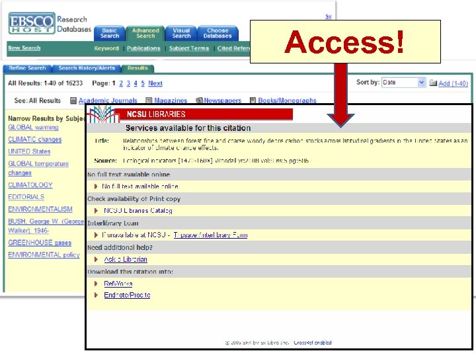Click the arrow beside Ask a Librarian
This screenshot has height=357, width=476.
click(x=96, y=259)
